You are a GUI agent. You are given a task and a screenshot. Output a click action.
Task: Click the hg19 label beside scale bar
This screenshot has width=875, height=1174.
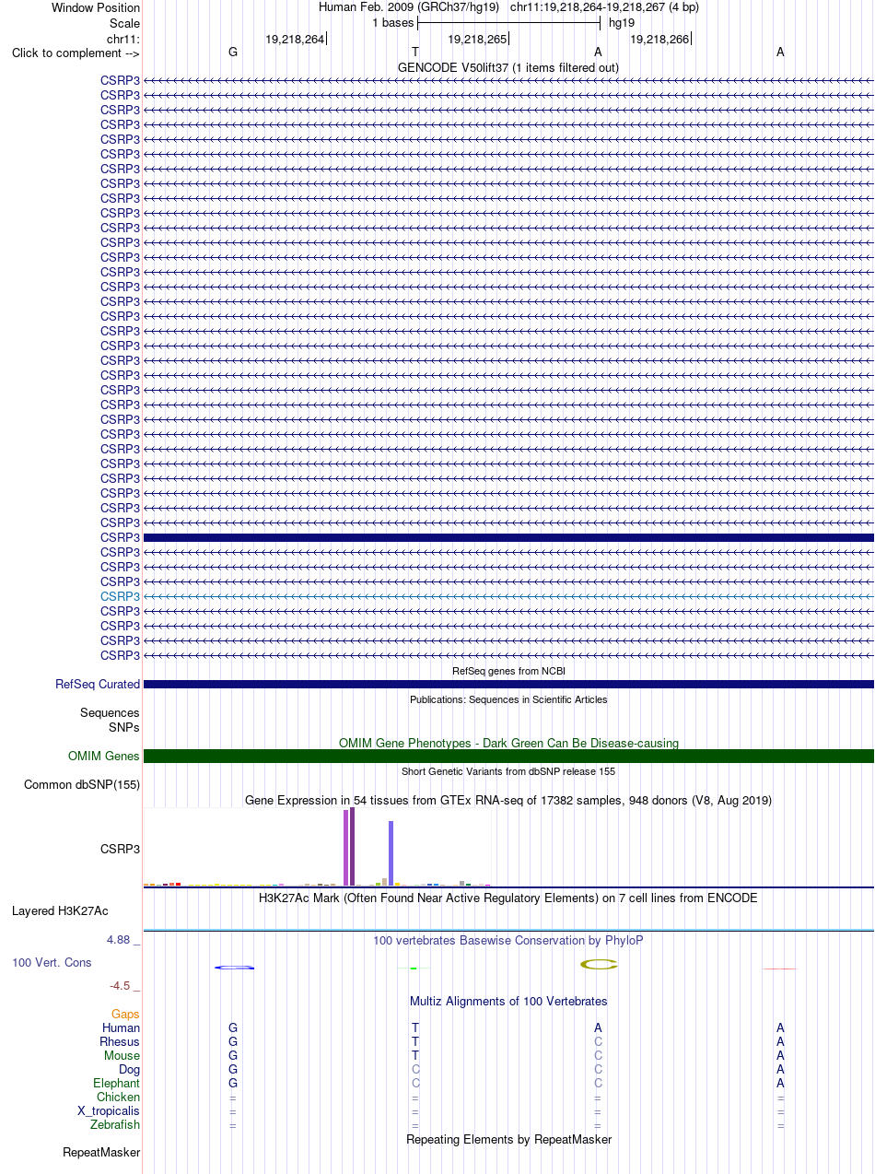(622, 23)
